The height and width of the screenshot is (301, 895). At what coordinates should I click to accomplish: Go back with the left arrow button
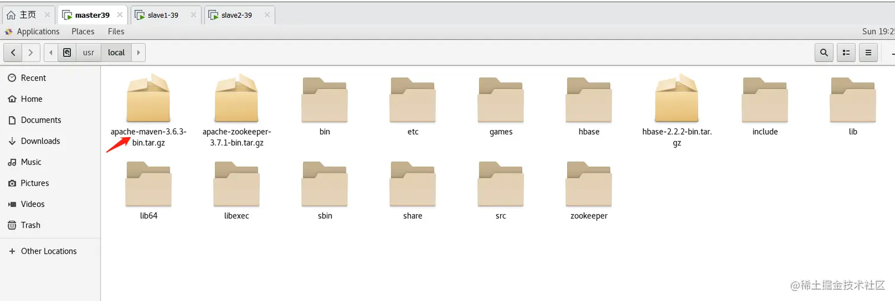click(x=13, y=53)
